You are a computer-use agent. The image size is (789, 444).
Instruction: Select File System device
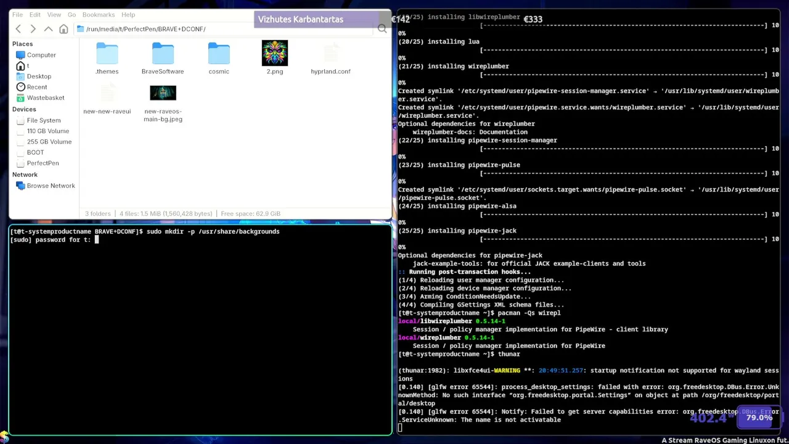coord(44,120)
